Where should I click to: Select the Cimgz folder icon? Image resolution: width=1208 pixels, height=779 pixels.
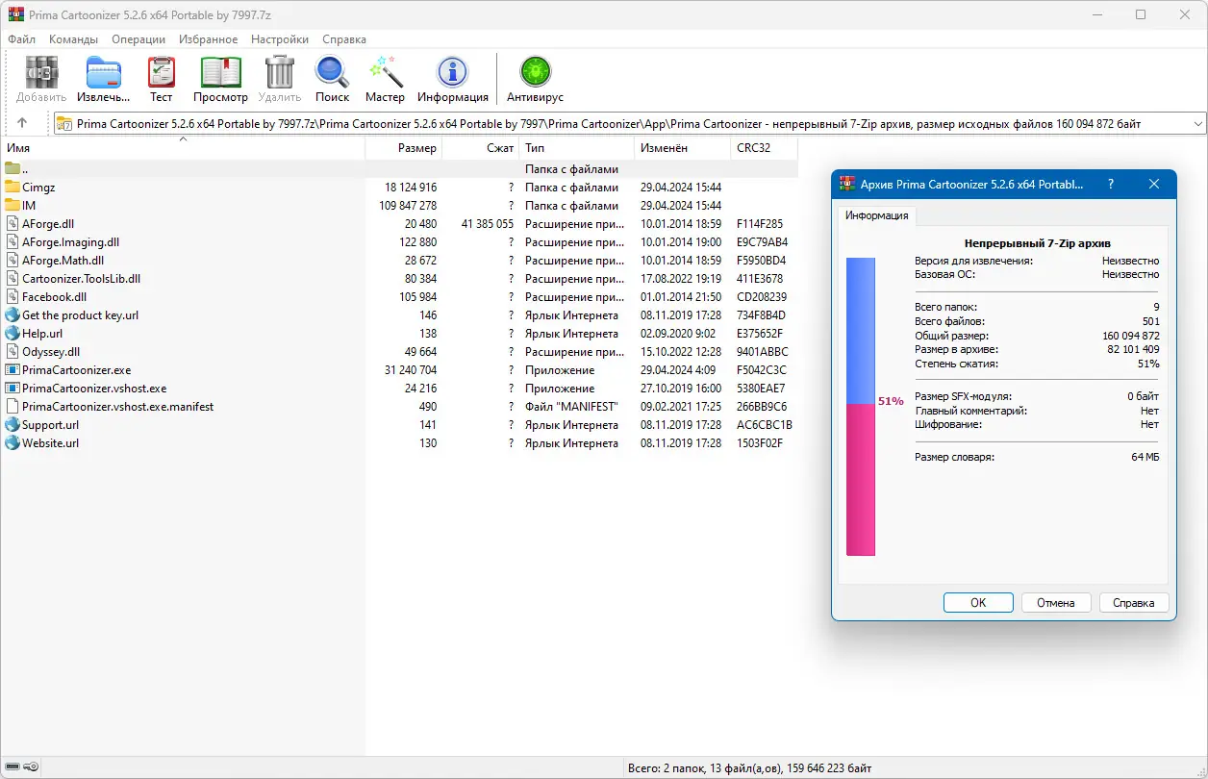pyautogui.click(x=13, y=188)
